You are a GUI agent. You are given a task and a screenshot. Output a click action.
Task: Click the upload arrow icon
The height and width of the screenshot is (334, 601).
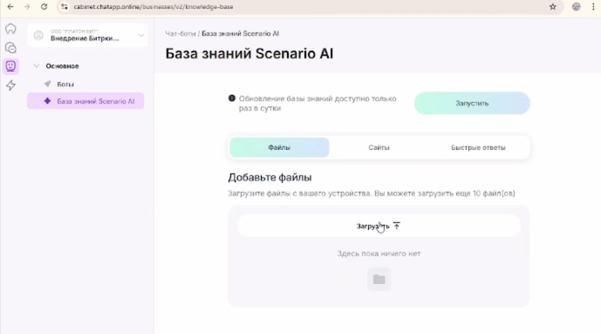pos(397,226)
